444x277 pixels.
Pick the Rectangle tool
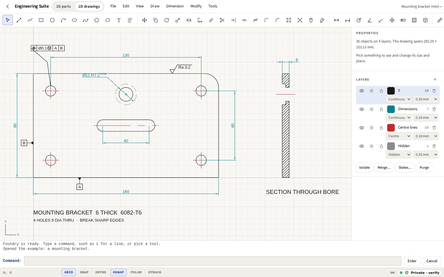[41, 20]
